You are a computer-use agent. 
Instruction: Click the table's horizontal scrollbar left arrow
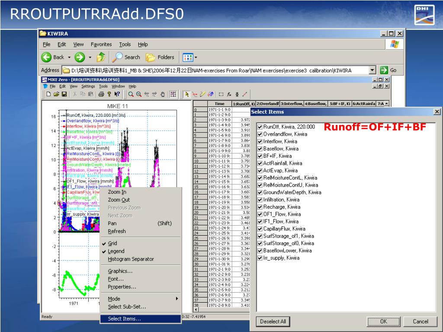tap(196, 310)
